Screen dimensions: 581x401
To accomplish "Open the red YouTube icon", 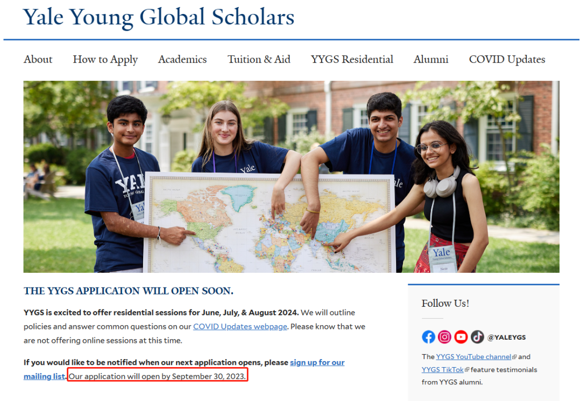I will coord(461,337).
